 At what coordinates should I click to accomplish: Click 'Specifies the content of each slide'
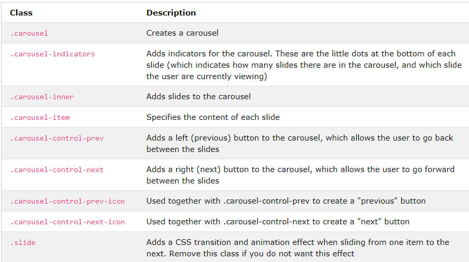pos(213,117)
